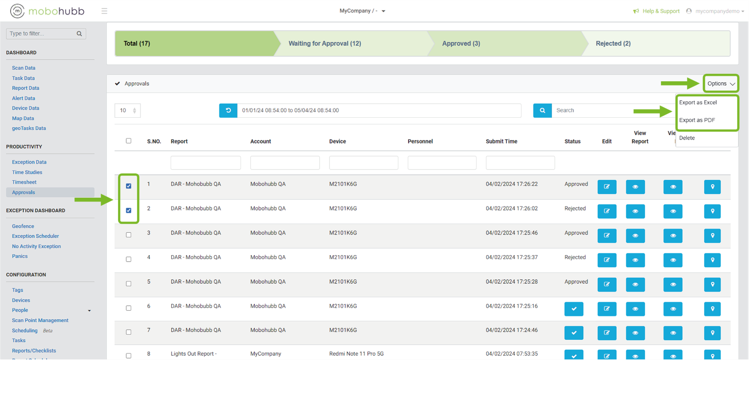749x408 pixels.
Task: Switch to Waiting for Approval tab
Action: click(x=324, y=43)
